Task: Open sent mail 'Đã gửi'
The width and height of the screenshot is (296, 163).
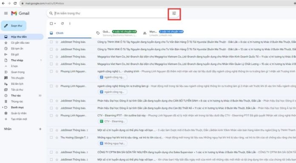Action: point(15,55)
